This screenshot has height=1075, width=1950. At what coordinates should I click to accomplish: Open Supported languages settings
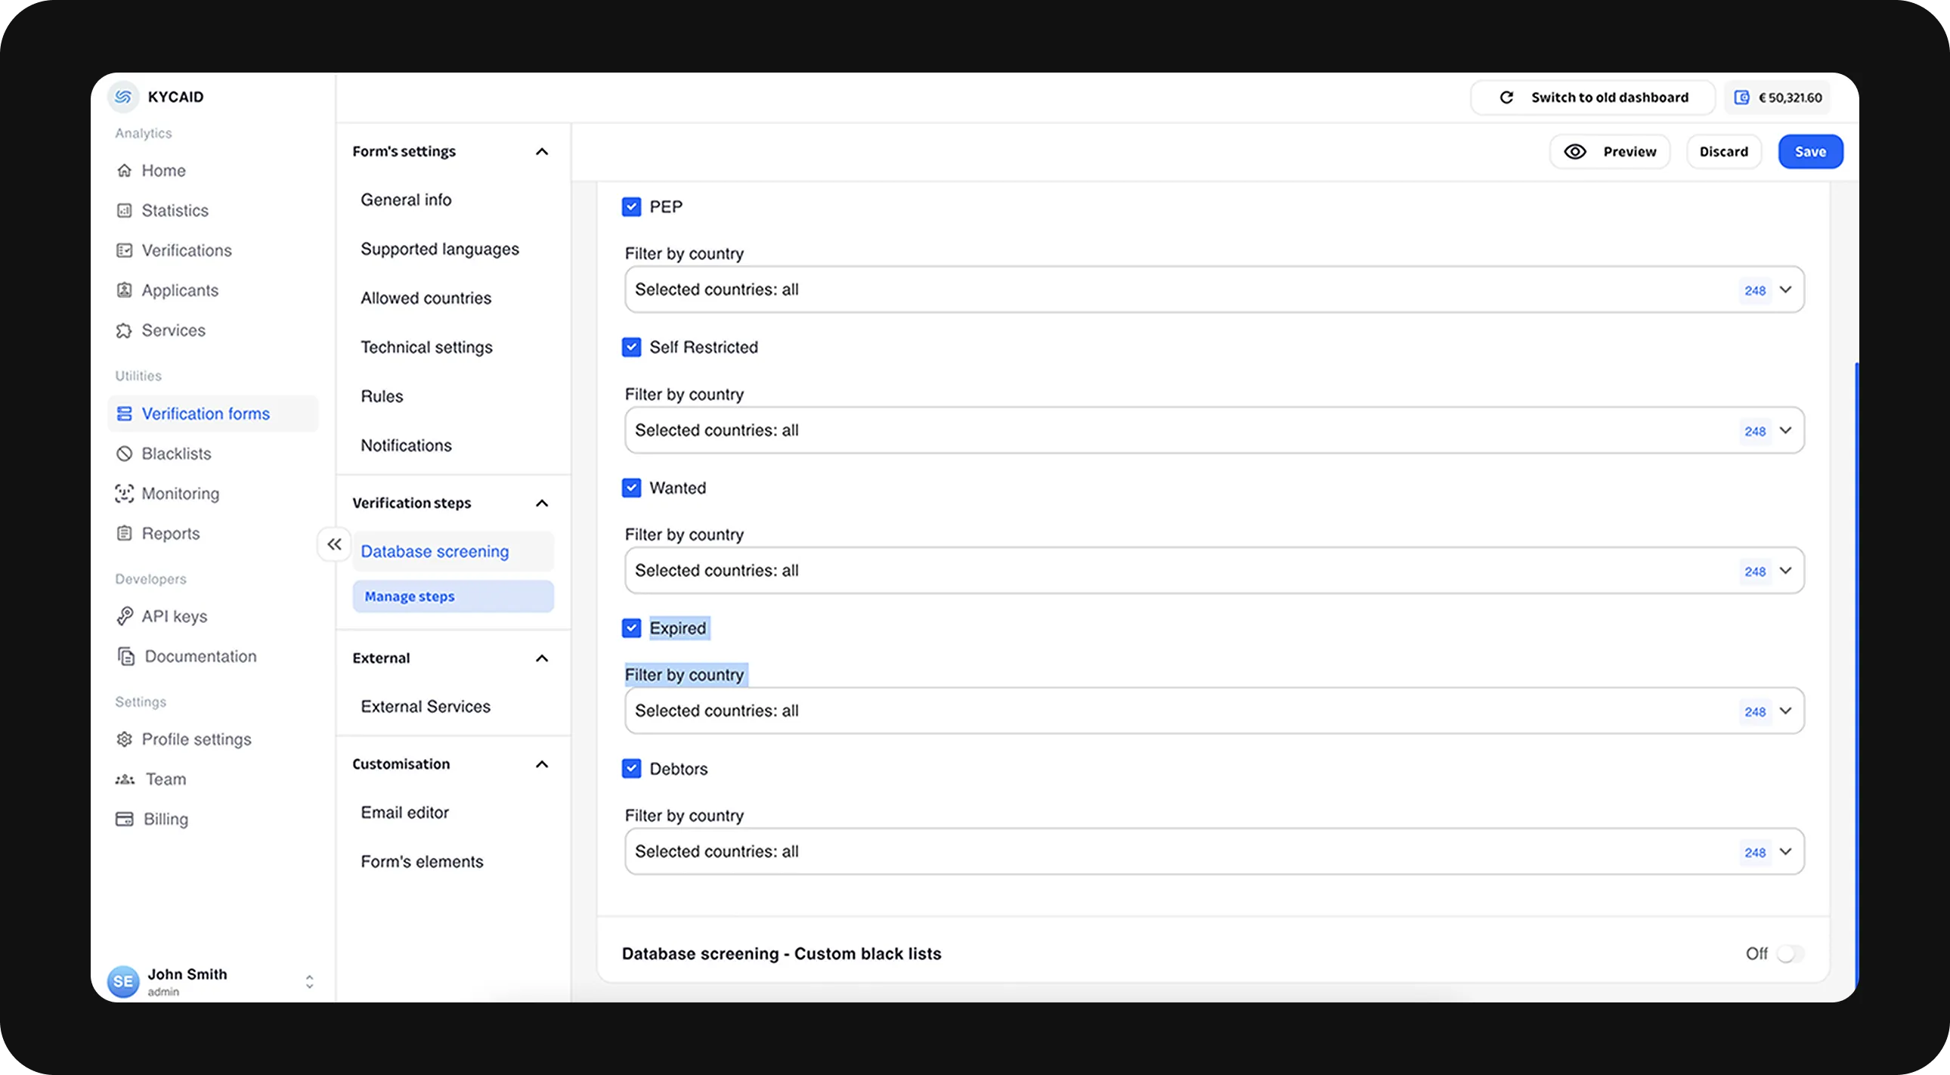point(440,249)
